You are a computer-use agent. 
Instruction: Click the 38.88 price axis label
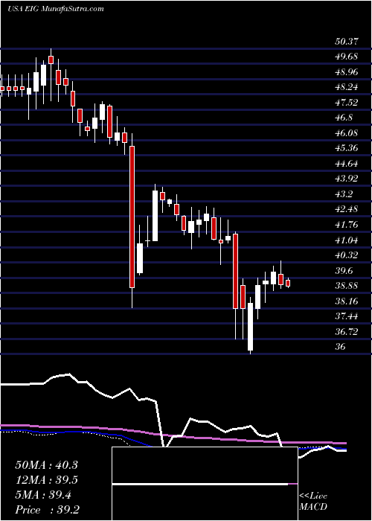[346, 286]
